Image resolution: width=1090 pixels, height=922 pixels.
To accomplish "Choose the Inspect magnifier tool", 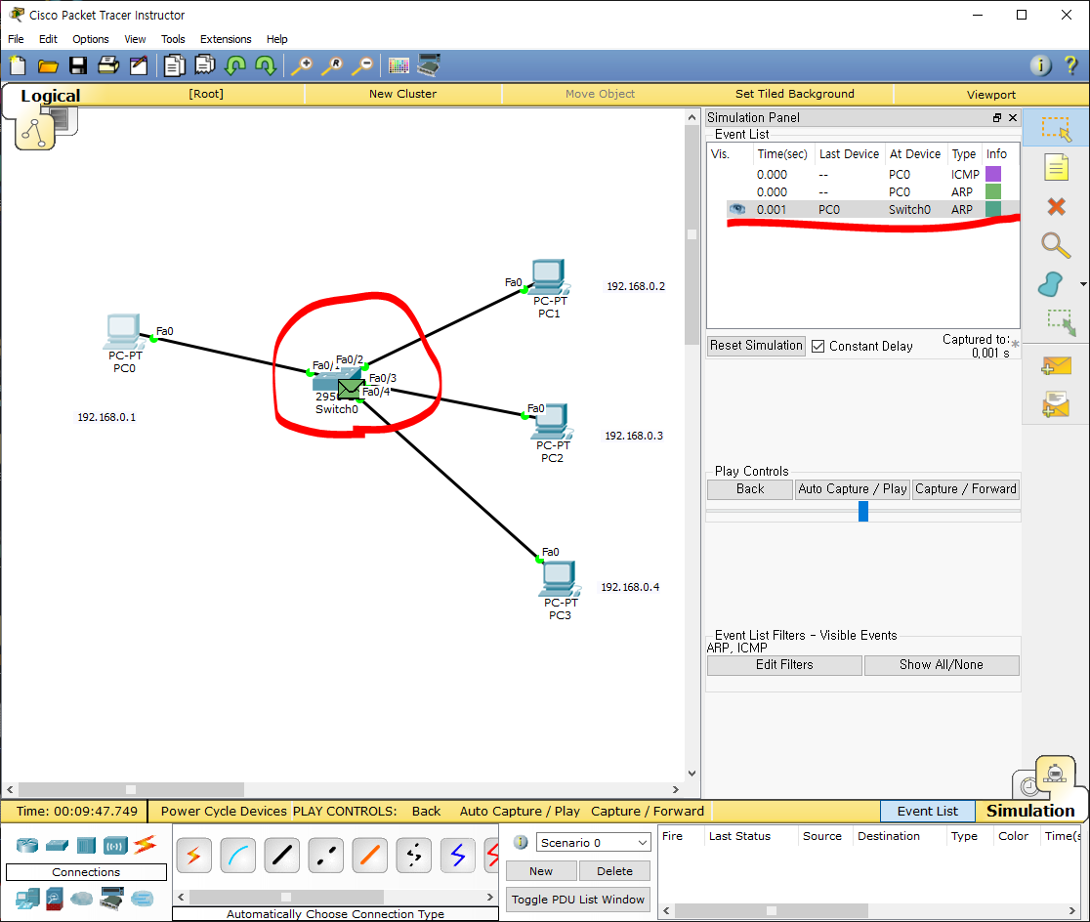I will (1055, 245).
